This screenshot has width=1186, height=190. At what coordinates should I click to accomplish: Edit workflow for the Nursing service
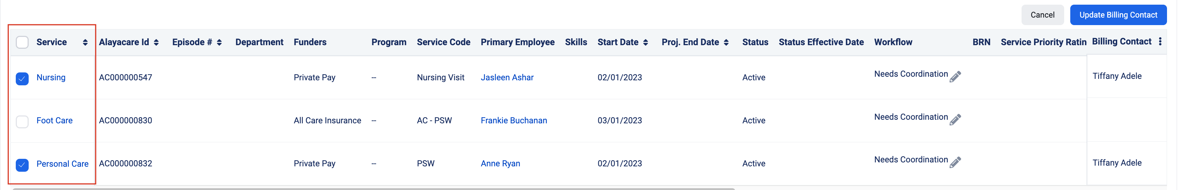pos(955,76)
